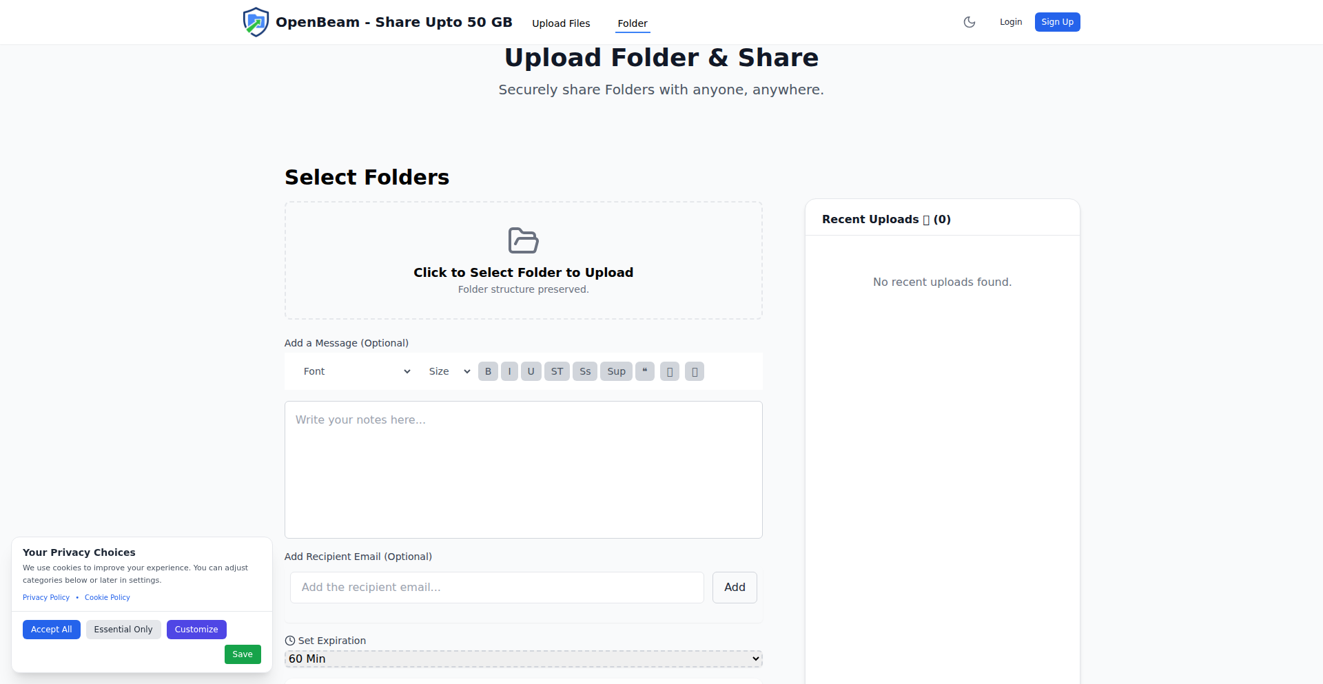
Task: Open the Font dropdown
Action: [x=356, y=371]
